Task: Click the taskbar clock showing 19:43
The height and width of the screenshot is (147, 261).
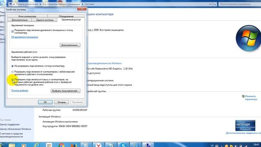Action: pos(257,145)
